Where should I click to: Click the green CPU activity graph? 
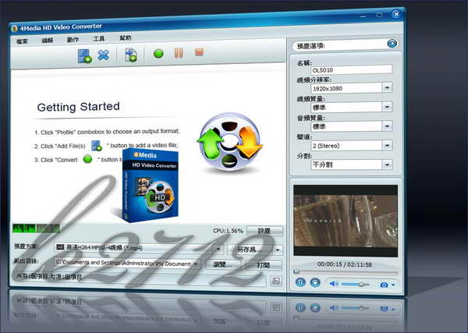tap(36, 228)
